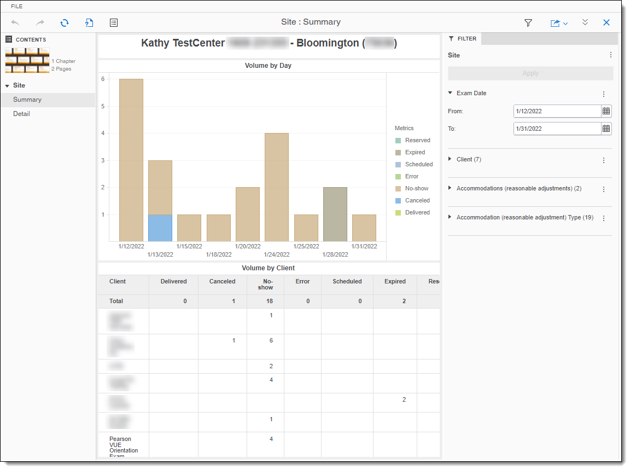630x470 pixels.
Task: Select Summary in the contents tree
Action: [48, 100]
